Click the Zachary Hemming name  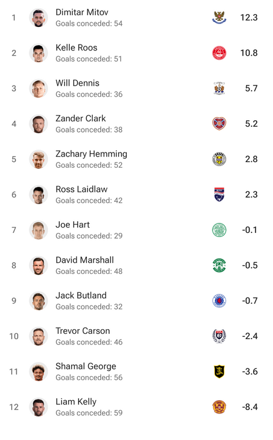tap(91, 154)
